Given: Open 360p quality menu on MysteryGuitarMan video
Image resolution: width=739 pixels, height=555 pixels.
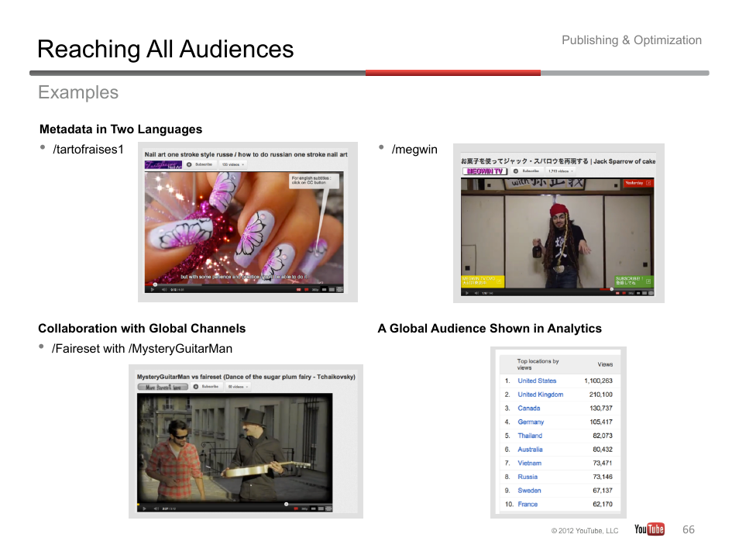Looking at the screenshot, I should pos(304,508).
